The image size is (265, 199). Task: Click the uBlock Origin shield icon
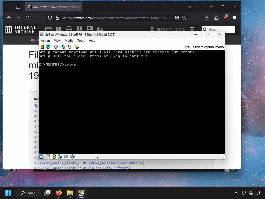pos(226,17)
